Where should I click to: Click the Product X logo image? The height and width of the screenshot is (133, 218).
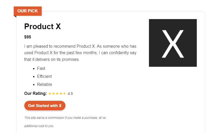click(173, 43)
